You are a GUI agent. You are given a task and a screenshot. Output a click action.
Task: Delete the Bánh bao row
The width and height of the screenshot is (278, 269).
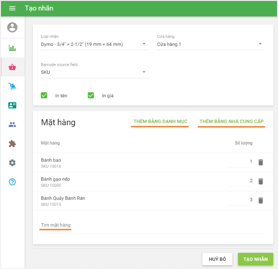(260, 162)
